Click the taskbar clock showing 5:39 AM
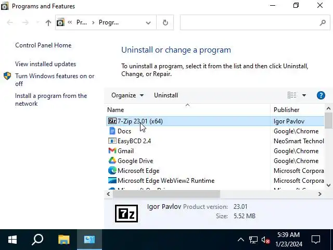Viewport: 333px width, 250px height. coord(289,240)
